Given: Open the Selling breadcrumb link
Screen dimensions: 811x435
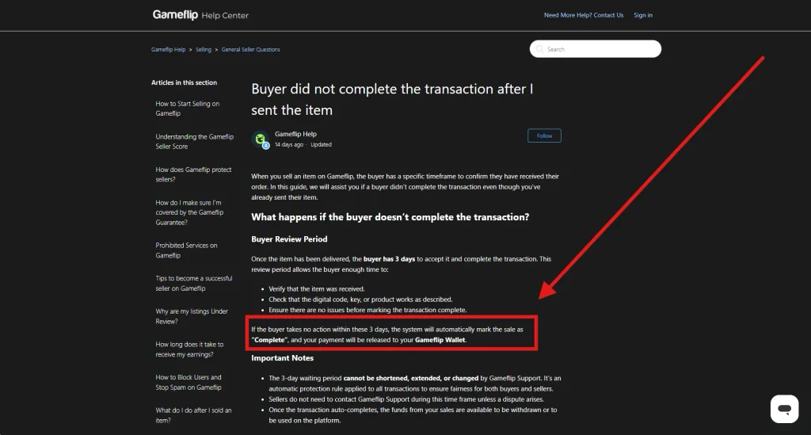Looking at the screenshot, I should (204, 50).
